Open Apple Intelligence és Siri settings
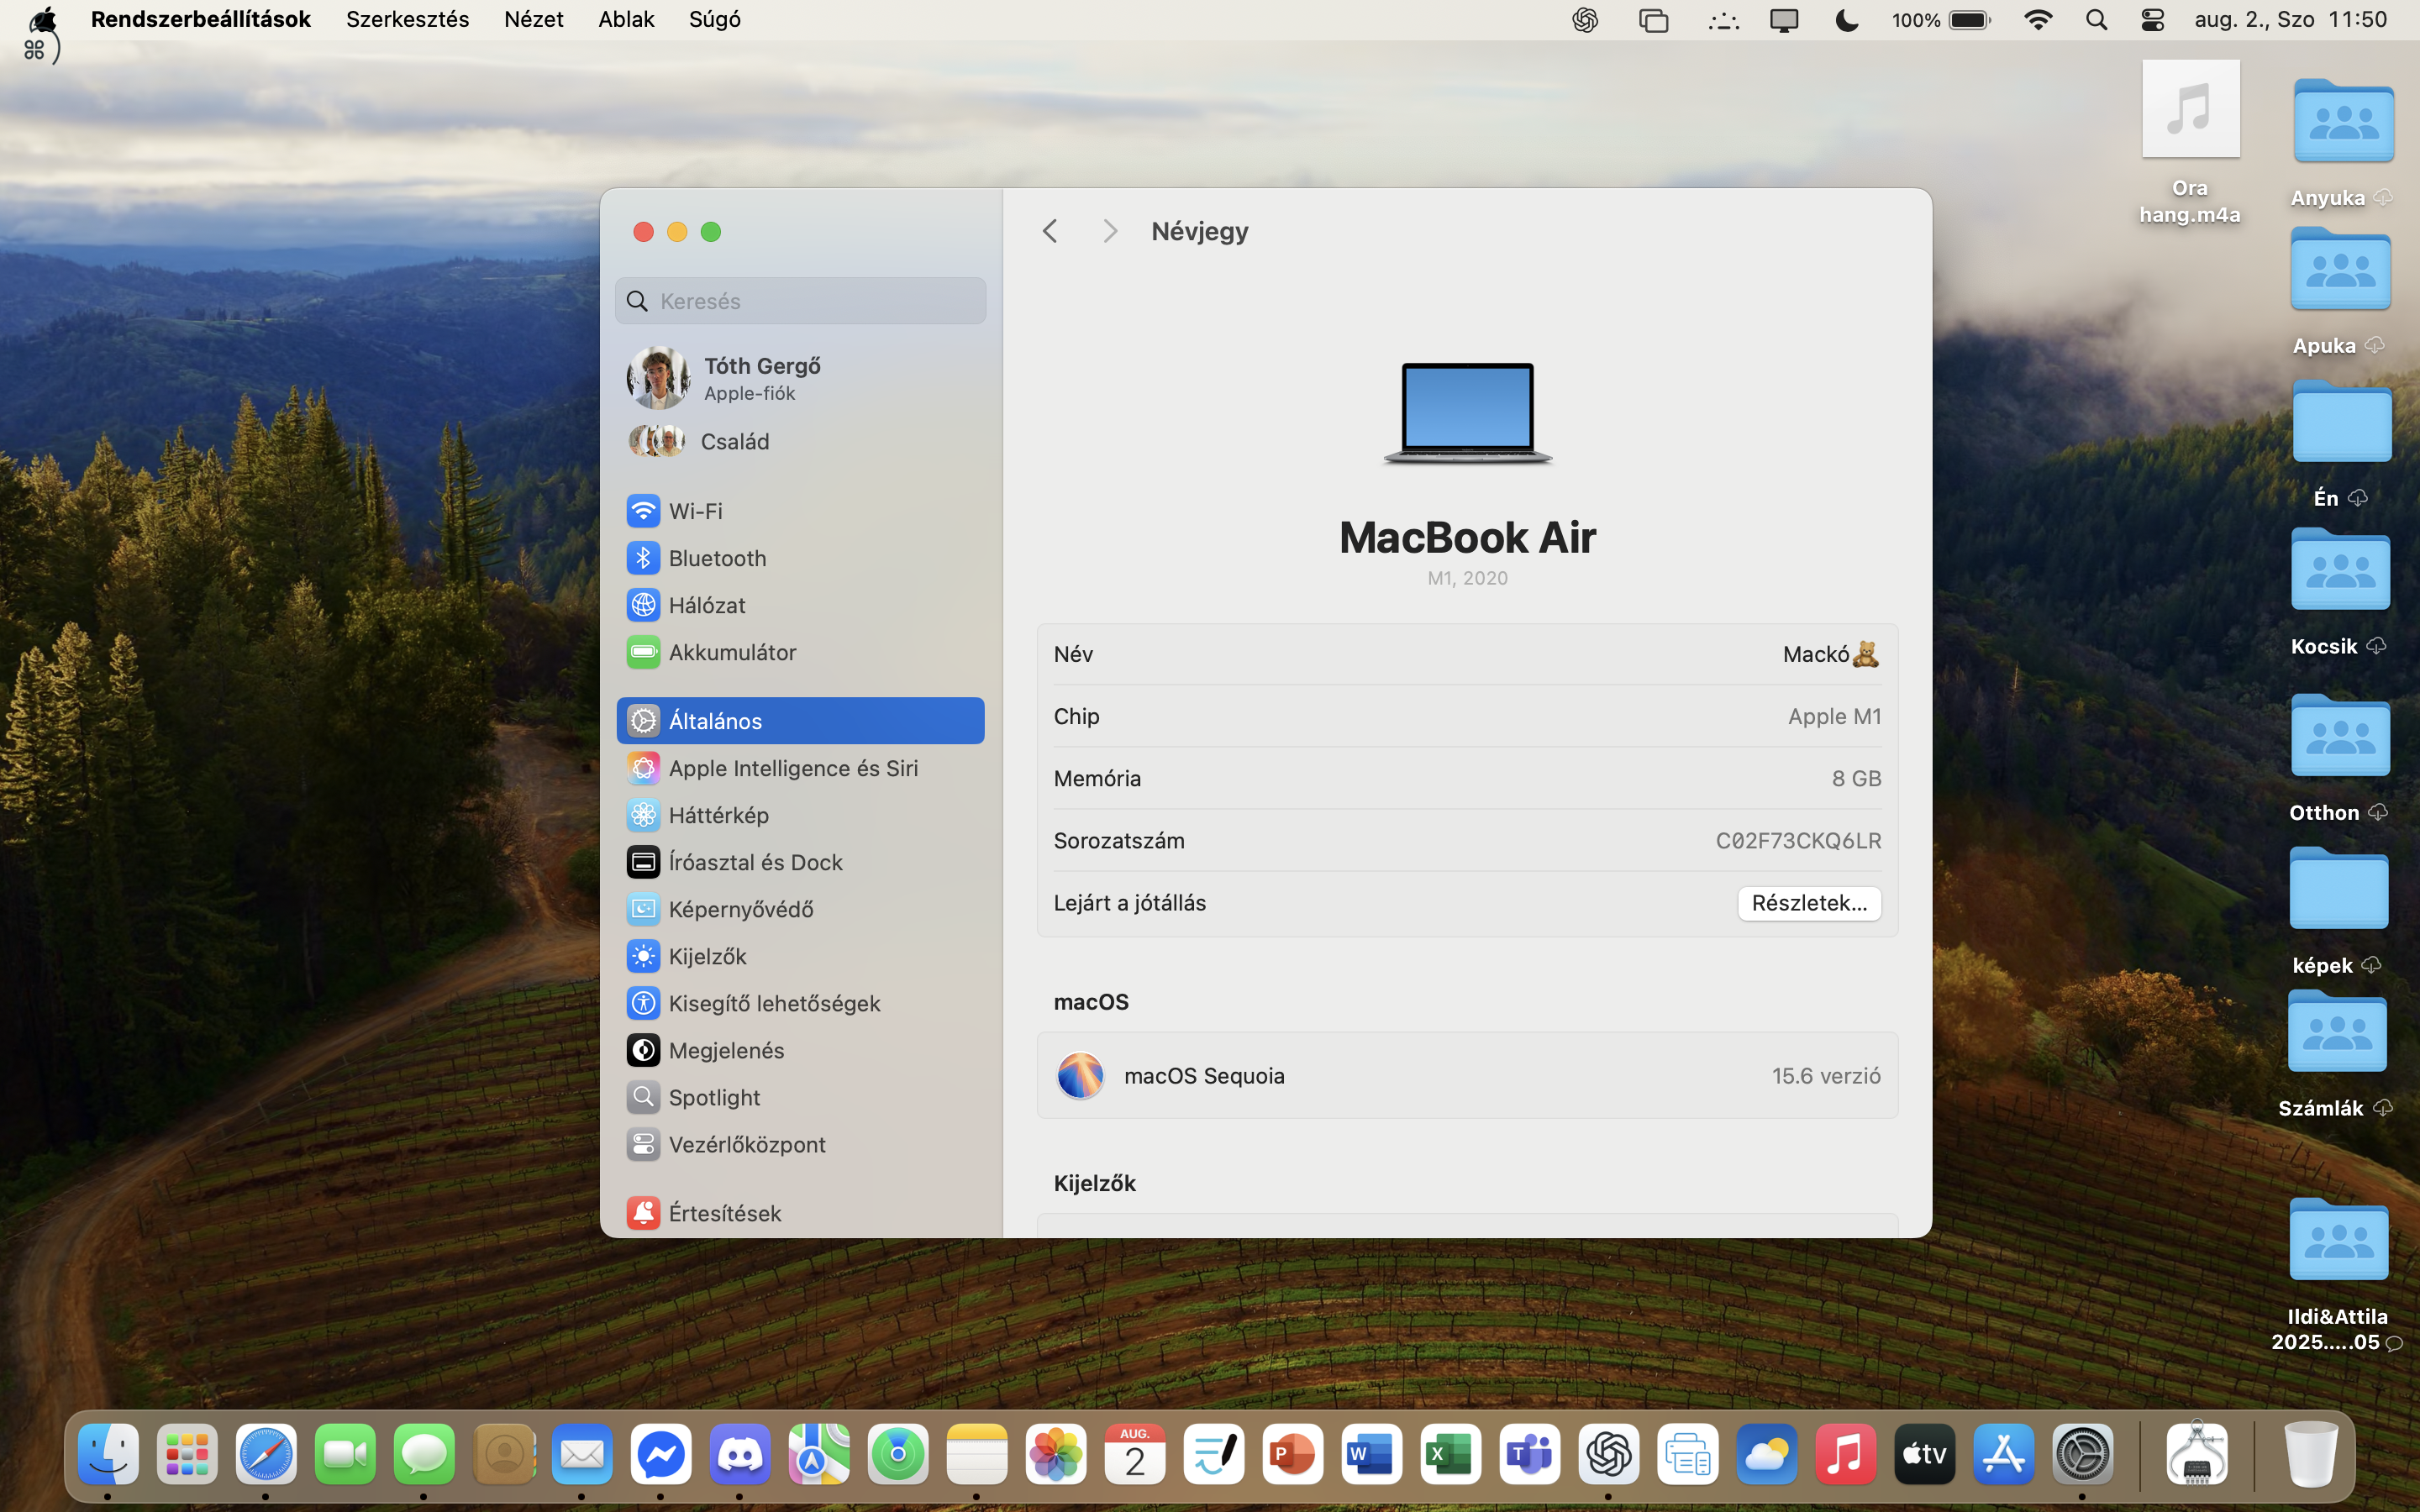 click(800, 768)
